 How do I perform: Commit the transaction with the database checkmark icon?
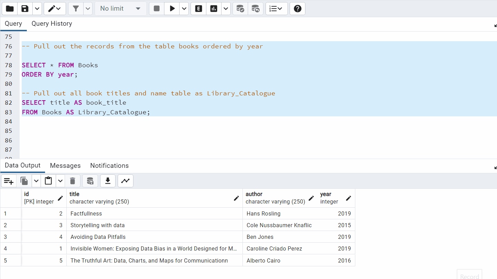[240, 9]
